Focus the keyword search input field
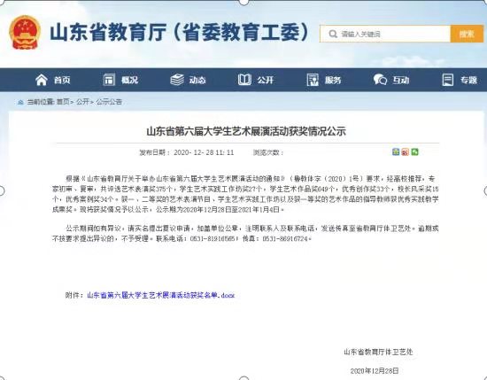This screenshot has height=380, width=487. point(385,34)
